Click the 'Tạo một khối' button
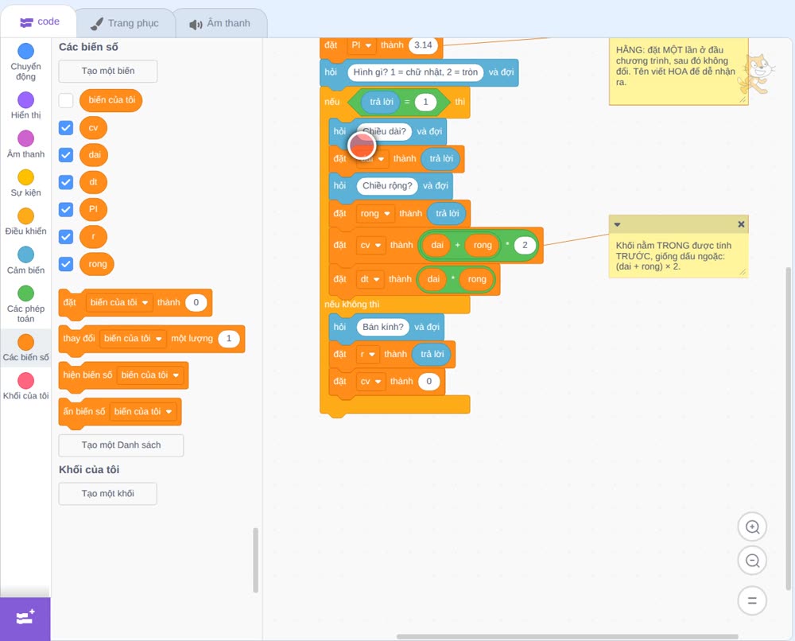This screenshot has height=641, width=795. pyautogui.click(x=108, y=493)
